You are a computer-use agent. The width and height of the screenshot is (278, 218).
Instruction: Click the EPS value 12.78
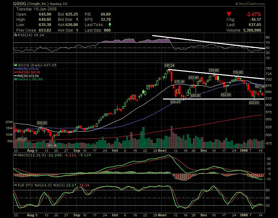pyautogui.click(x=106, y=20)
